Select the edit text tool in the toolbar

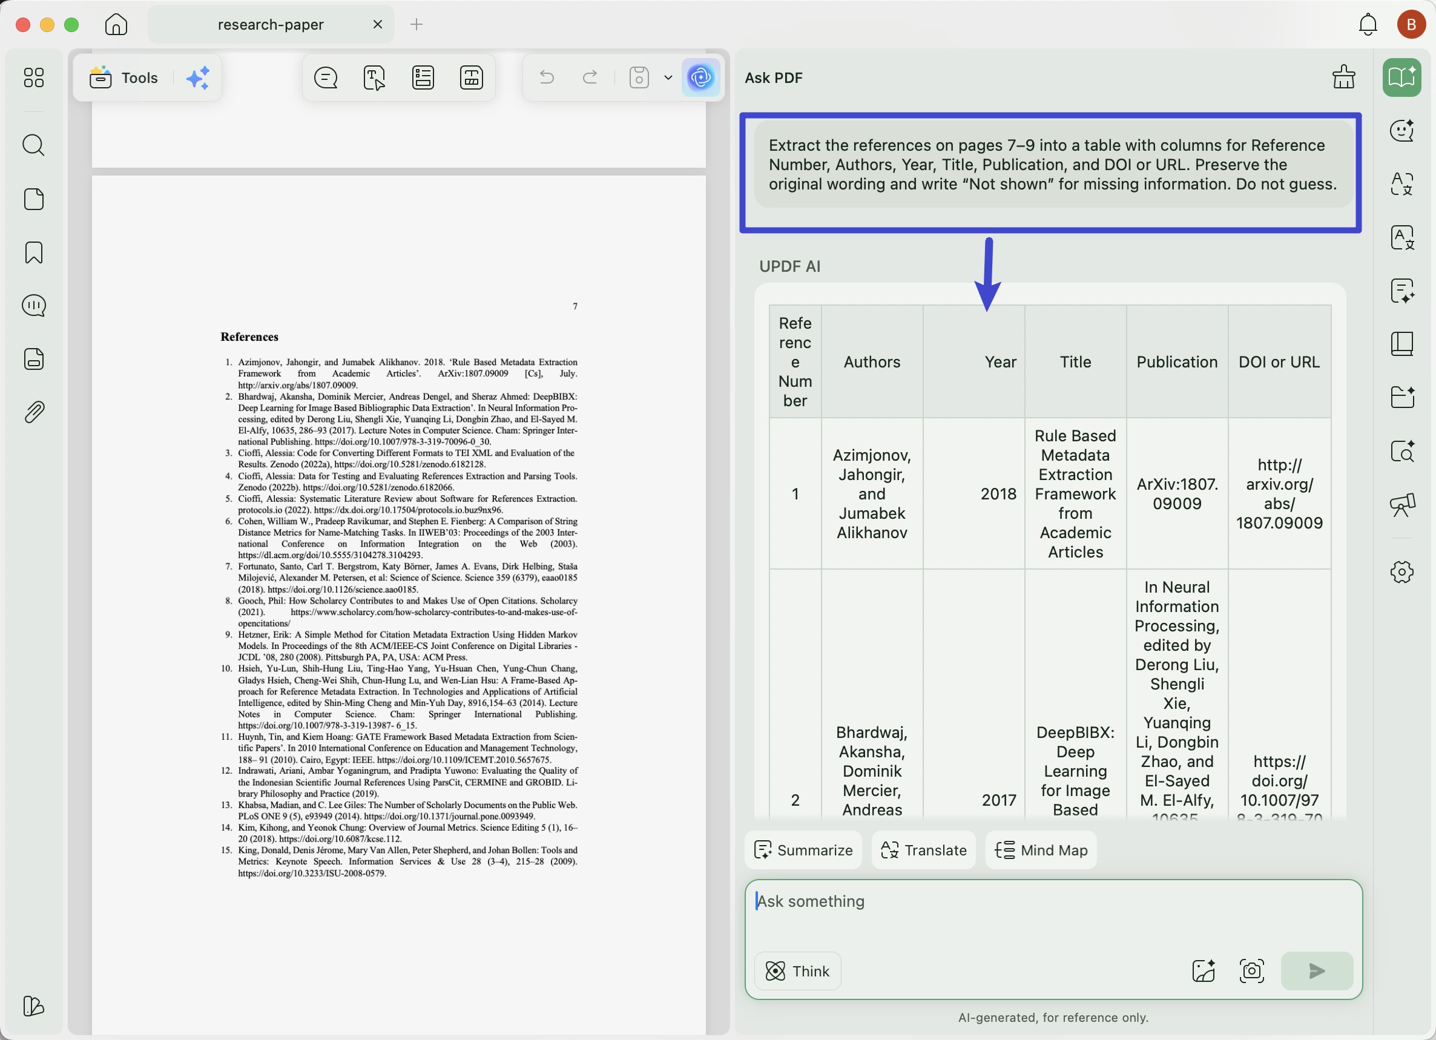click(x=374, y=78)
